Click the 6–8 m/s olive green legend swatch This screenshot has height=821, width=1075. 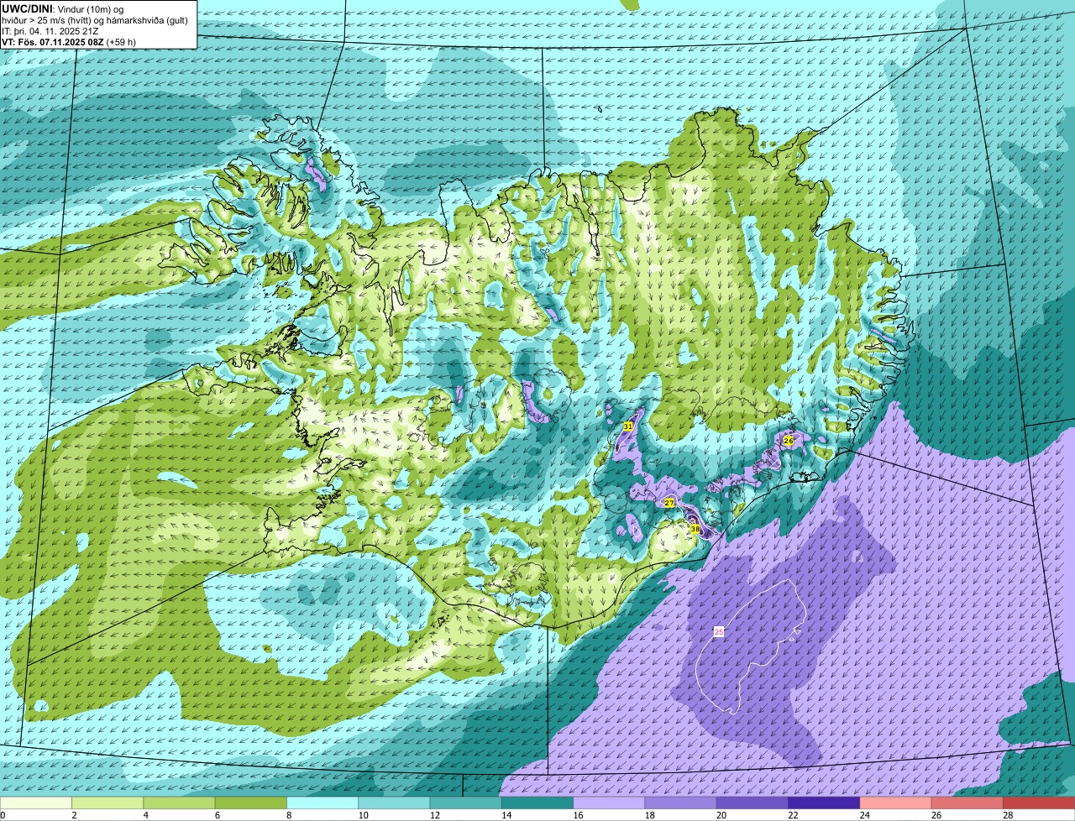[x=251, y=803]
